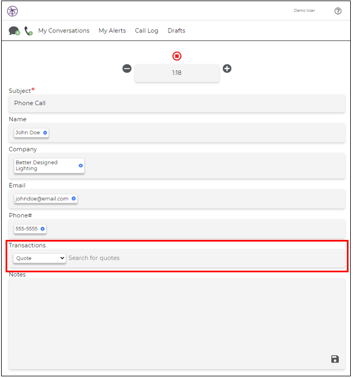Decrease call time with minus icon
Image resolution: width=353 pixels, height=378 pixels.
tap(127, 69)
